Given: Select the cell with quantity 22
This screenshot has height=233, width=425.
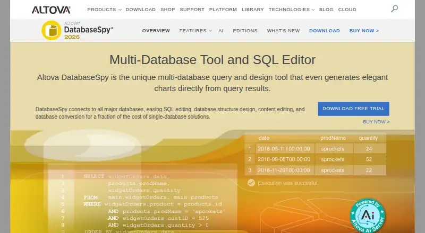Looking at the screenshot, I should click(x=369, y=171).
